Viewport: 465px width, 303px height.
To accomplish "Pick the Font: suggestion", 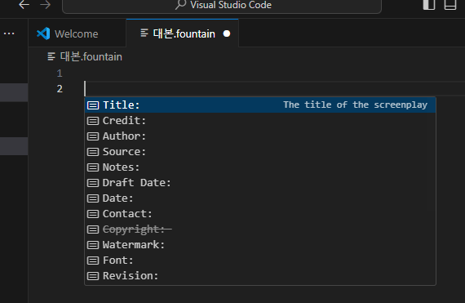I will [x=260, y=261].
